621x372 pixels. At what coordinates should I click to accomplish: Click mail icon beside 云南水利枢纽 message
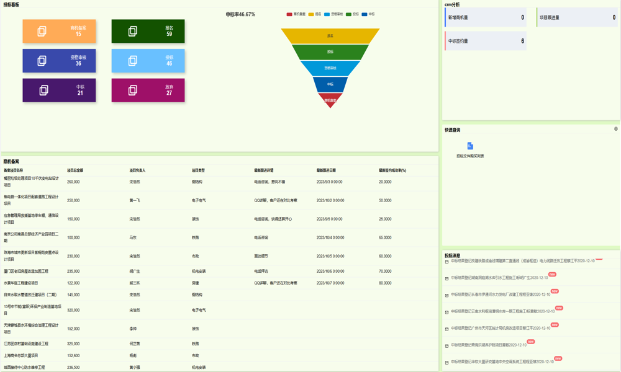pos(446,312)
